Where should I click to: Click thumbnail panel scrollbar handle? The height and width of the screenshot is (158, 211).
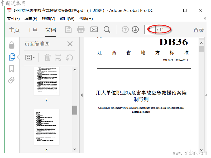(x=75, y=110)
